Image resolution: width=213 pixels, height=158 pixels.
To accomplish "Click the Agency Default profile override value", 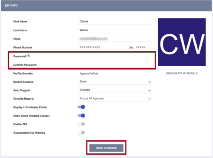I will pos(89,74).
